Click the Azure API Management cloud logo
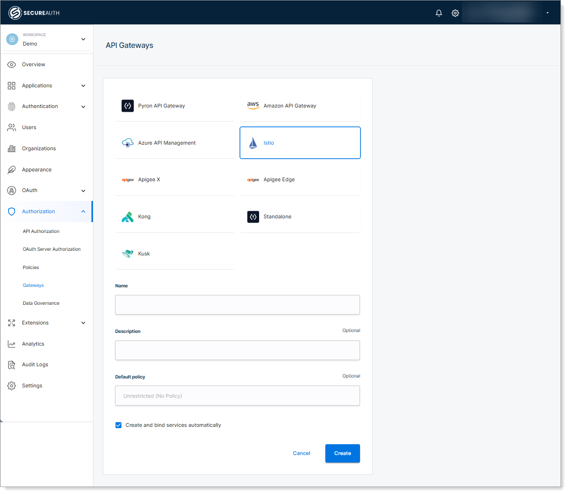The height and width of the screenshot is (494, 568). pos(128,143)
